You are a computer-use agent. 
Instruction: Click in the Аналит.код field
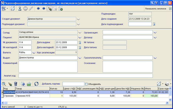(86, 76)
